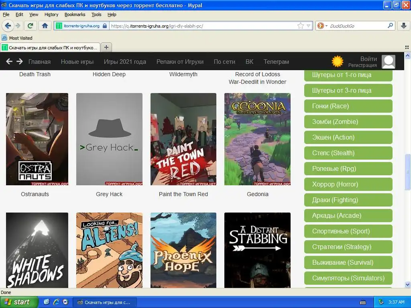Open the browser Home page icon

[45, 26]
